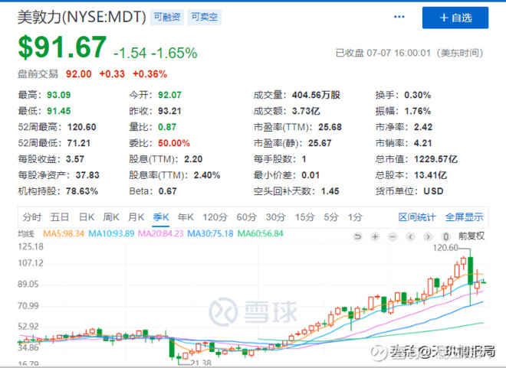Click the 股息率(TTM) value 2.40%
Screen dimensions: 506x368
207,175
